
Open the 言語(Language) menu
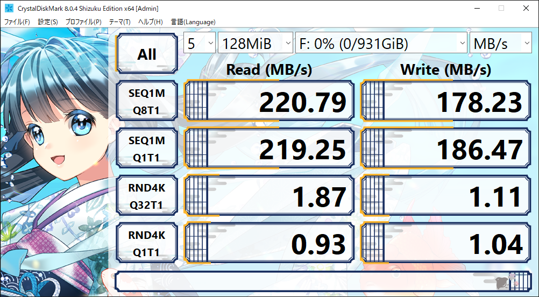pos(193,22)
